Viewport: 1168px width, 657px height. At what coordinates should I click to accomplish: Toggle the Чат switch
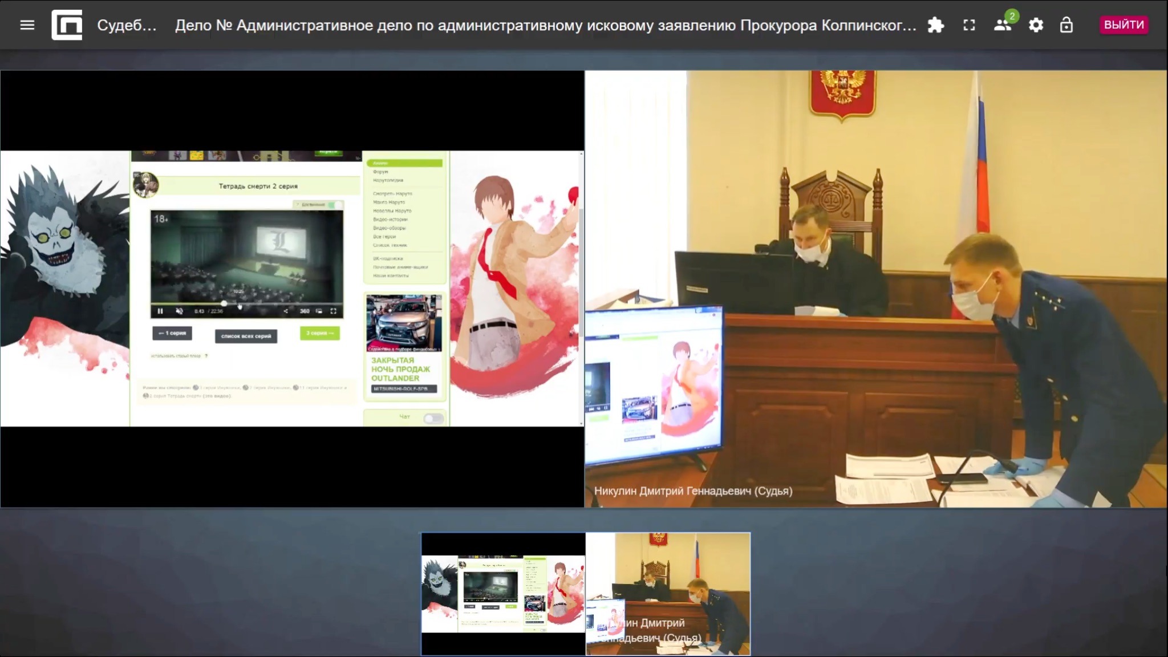click(x=433, y=418)
